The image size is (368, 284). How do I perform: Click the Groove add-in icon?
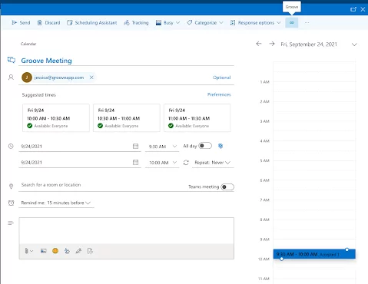coord(292,23)
